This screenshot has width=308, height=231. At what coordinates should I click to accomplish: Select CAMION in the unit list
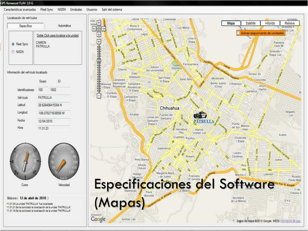pos(41,42)
